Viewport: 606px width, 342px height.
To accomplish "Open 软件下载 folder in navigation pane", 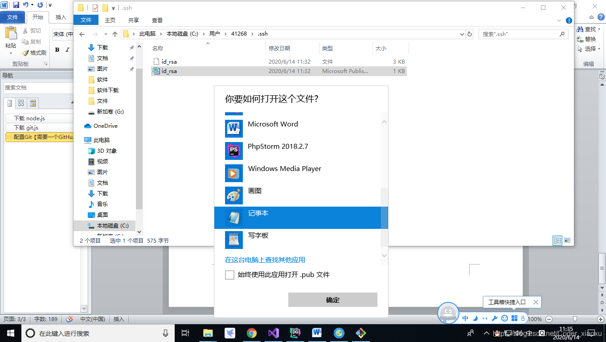I will [108, 90].
